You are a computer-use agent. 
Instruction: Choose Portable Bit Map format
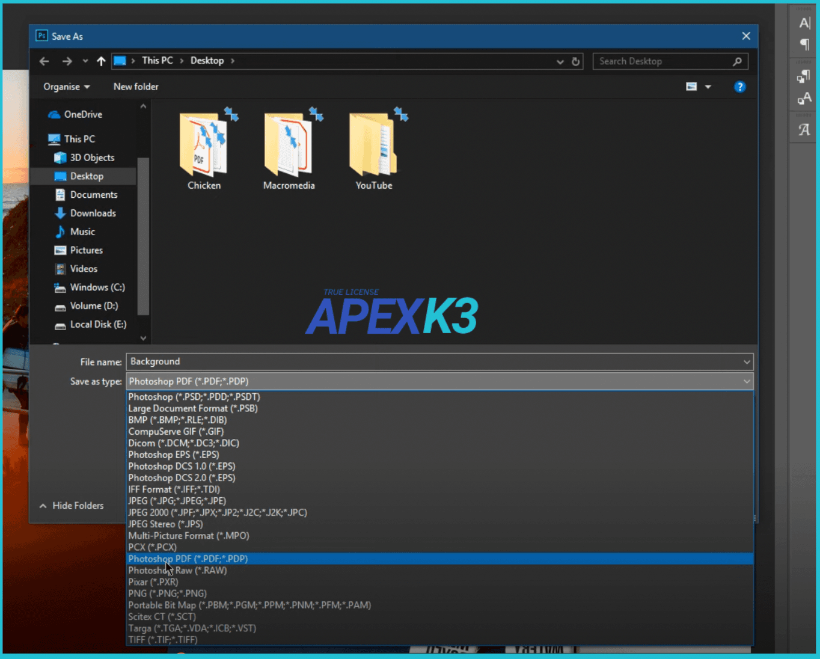[439, 605]
